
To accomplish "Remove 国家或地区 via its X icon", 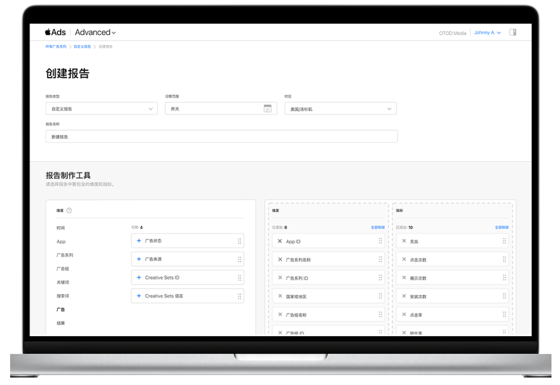I will click(280, 296).
